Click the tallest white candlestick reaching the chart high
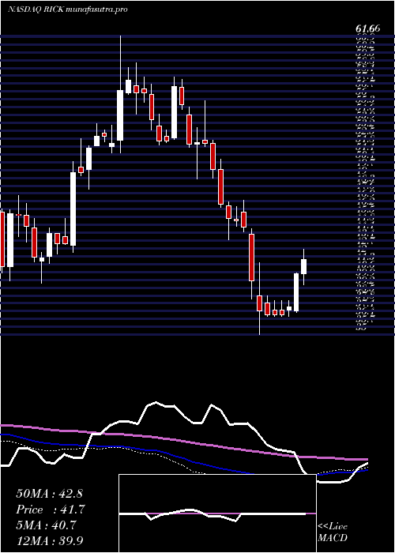The height and width of the screenshot is (553, 395). coord(120,94)
